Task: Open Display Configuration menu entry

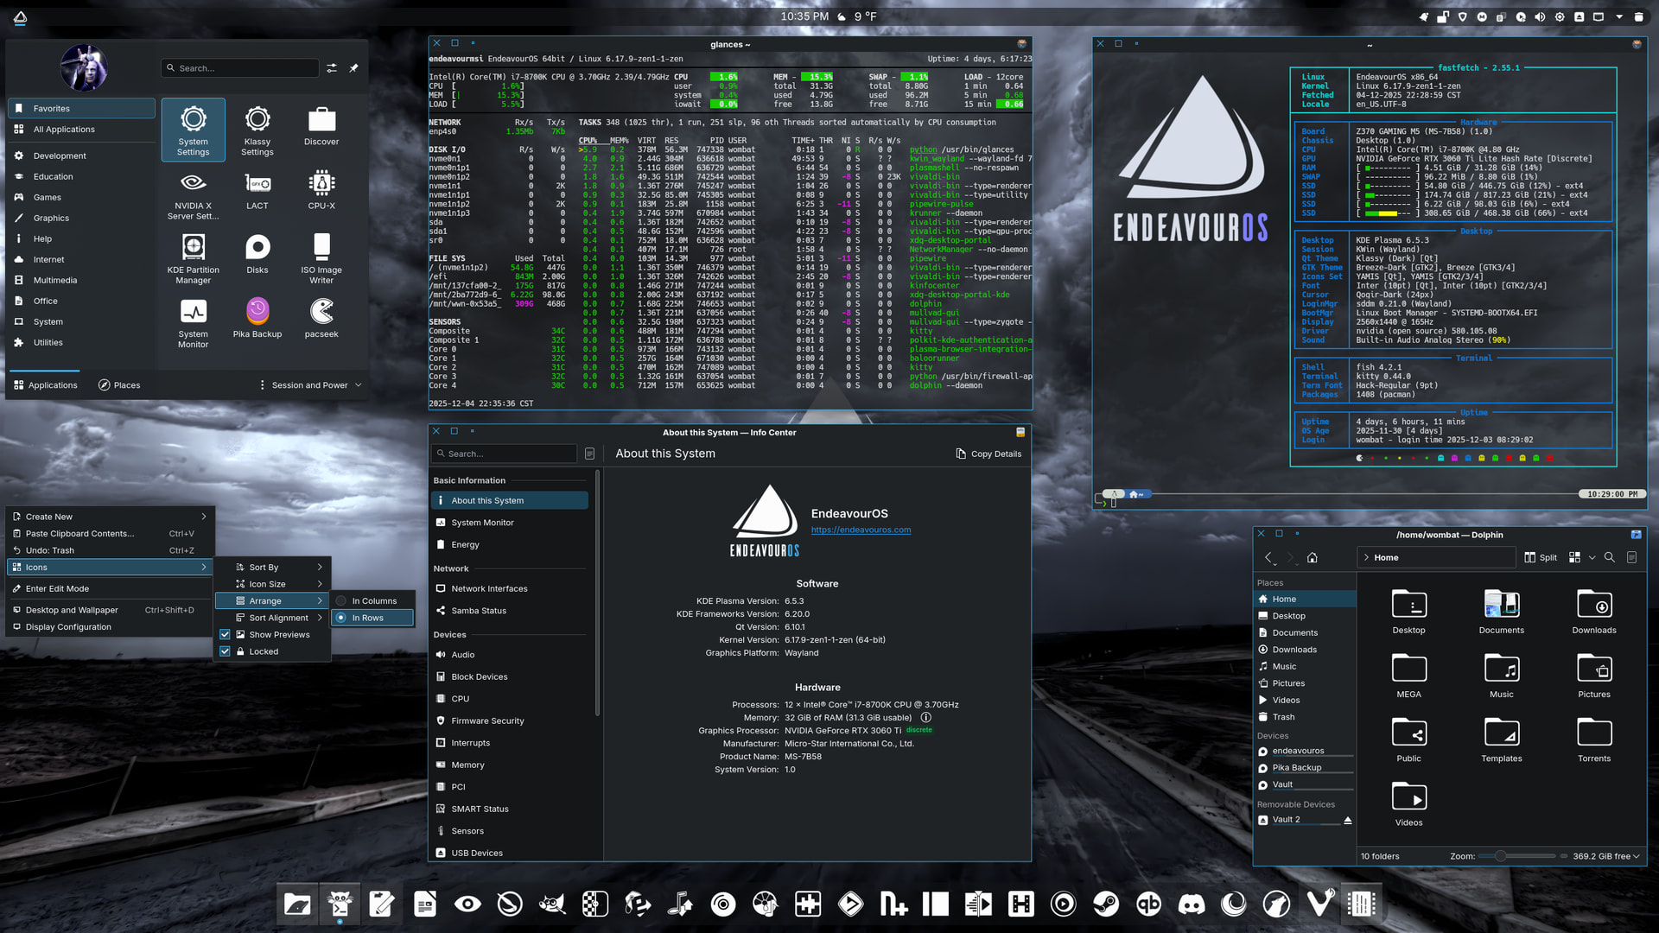Action: [x=68, y=627]
